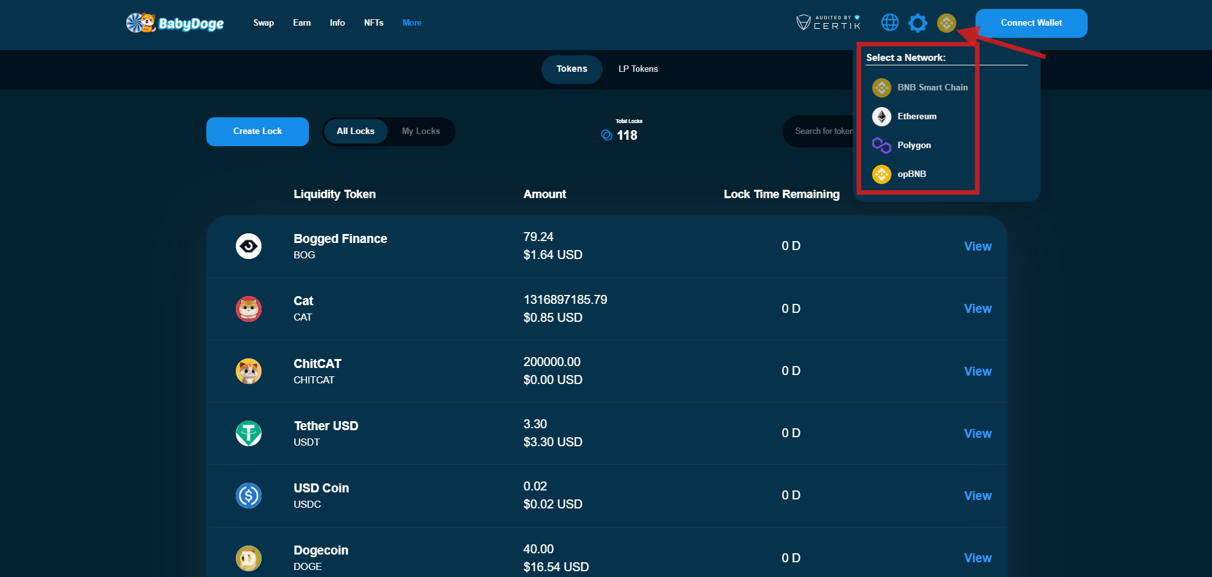
Task: Click the Connect Wallet button
Action: (x=1031, y=23)
